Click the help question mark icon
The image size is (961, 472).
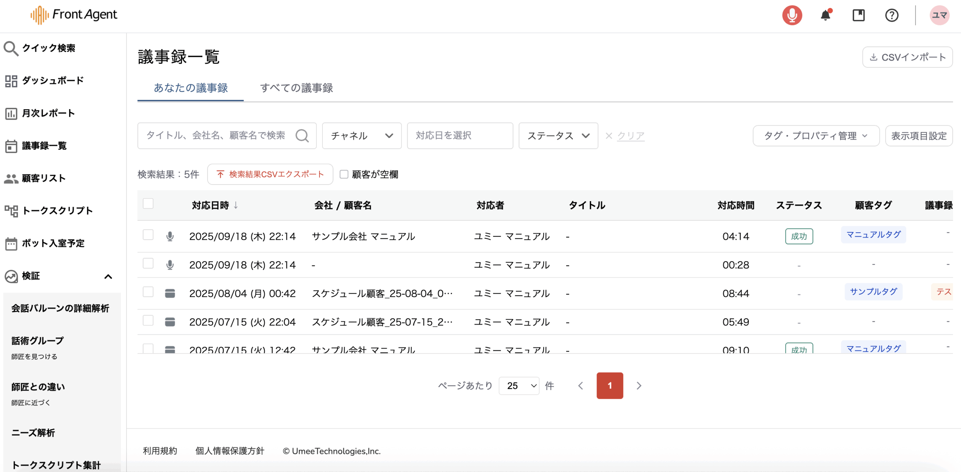(892, 15)
